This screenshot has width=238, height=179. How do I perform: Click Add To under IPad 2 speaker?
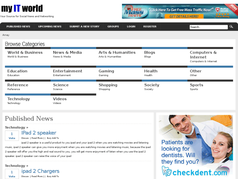click(x=55, y=138)
